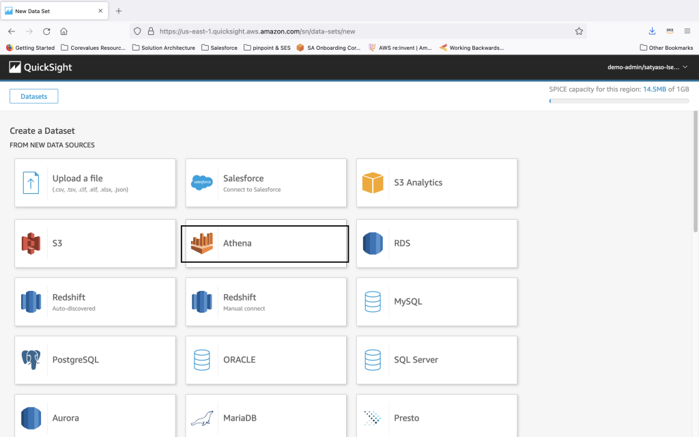Open Getting Started bookmark
Screen dimensions: 699x437
pyautogui.click(x=30, y=48)
